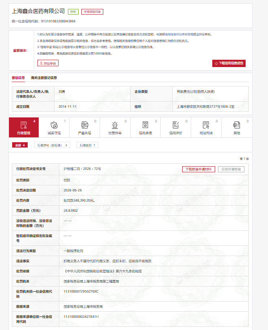Click 下载修复申请材料 button

click(198, 169)
